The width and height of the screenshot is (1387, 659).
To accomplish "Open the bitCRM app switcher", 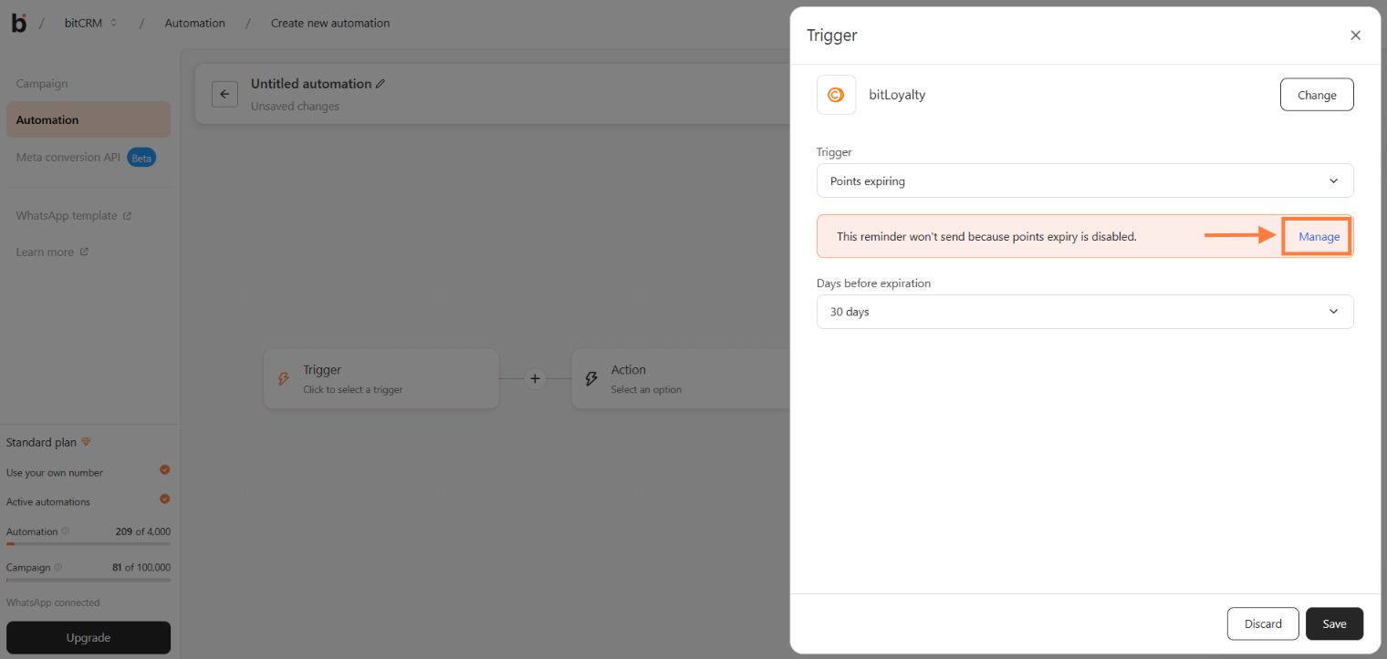I will click(x=91, y=23).
